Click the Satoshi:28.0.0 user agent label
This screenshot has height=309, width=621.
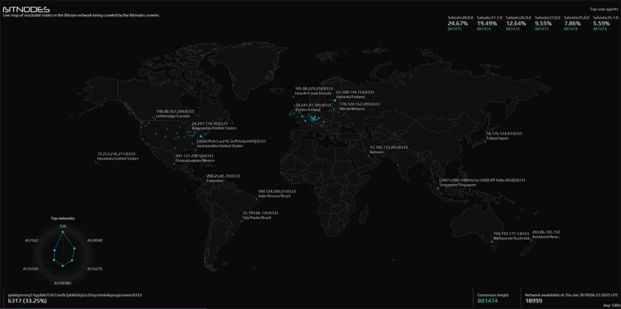point(461,18)
